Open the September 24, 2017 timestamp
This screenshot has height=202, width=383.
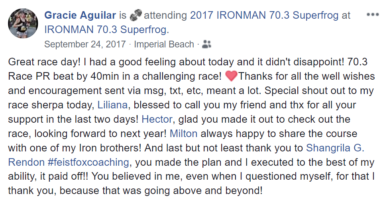point(85,45)
